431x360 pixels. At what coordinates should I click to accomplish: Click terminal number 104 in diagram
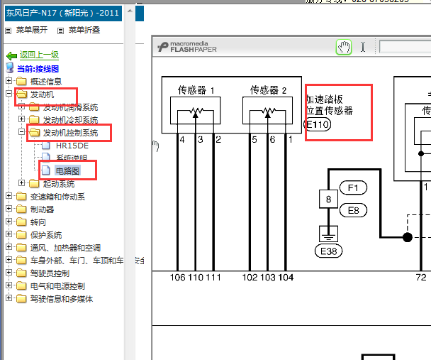point(286,278)
